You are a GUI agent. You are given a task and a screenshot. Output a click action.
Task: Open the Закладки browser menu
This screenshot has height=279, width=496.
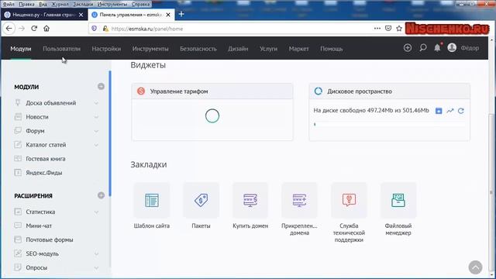[83, 4]
